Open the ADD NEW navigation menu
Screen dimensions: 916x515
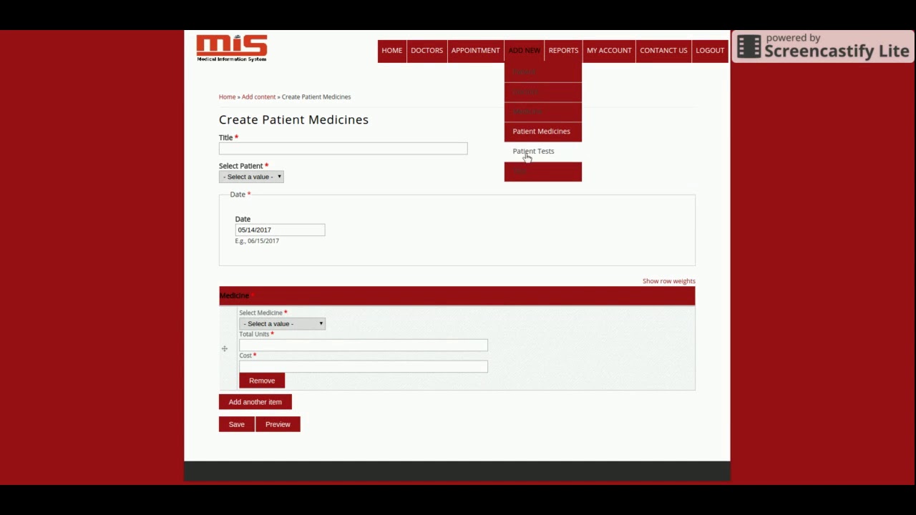coord(524,51)
